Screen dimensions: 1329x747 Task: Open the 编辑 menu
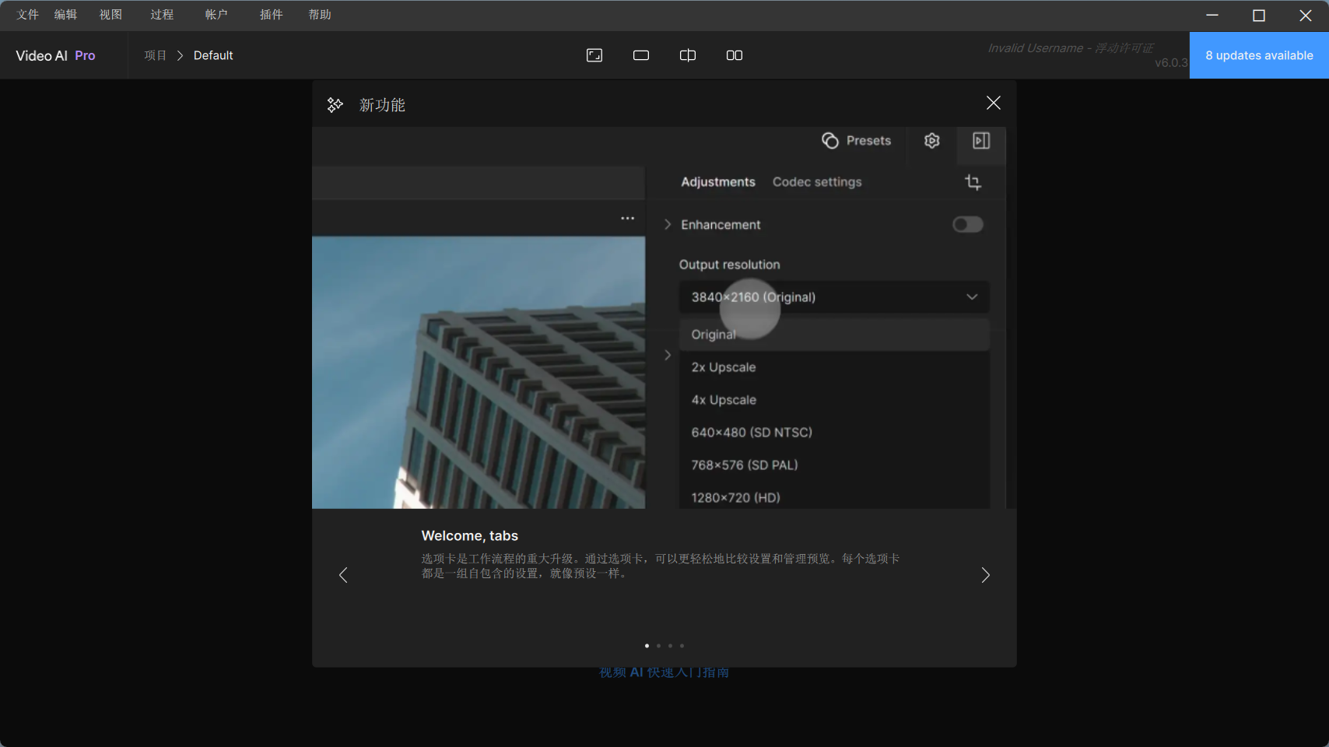pos(65,15)
